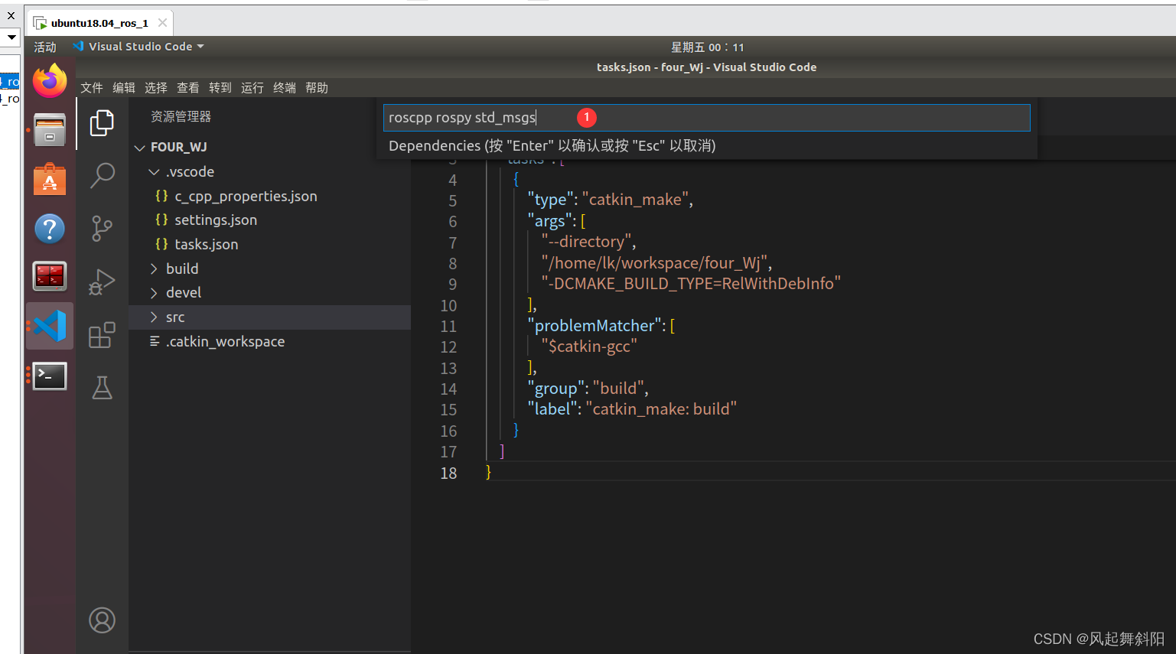Open the 选择 menu

[x=156, y=88]
